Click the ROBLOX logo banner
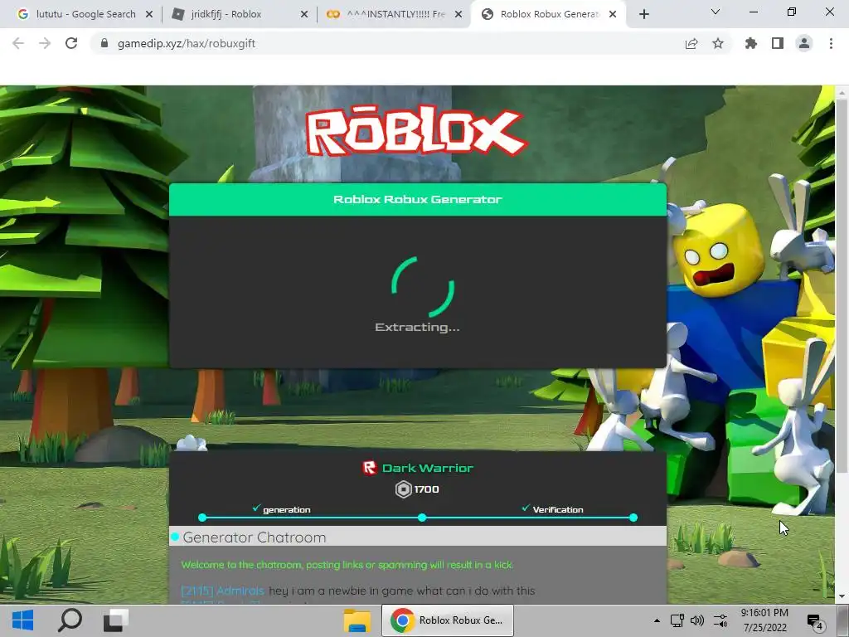Viewport: 849px width, 637px height. [416, 132]
